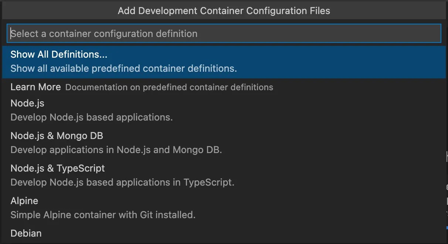The height and width of the screenshot is (244, 448).
Task: Click 'Develop applications in Node.js and Mongo DB' text
Action: tap(116, 150)
